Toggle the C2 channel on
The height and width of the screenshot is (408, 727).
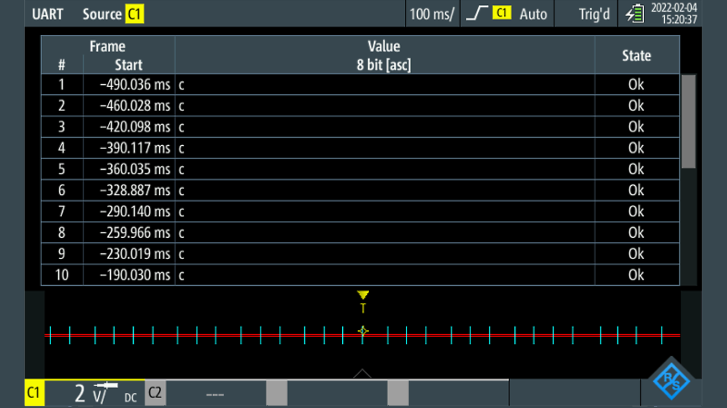[x=155, y=393]
